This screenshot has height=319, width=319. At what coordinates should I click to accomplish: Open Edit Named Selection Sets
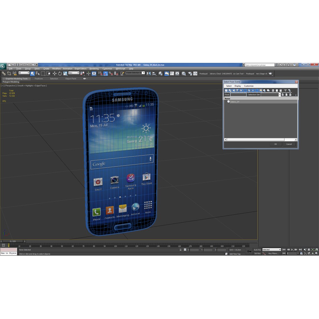pos(122,74)
